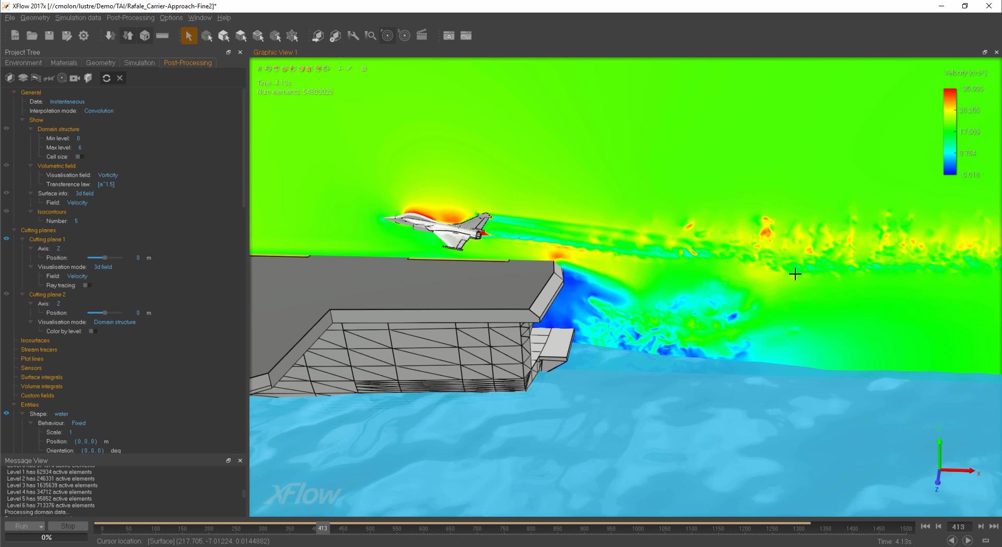The height and width of the screenshot is (547, 1002).
Task: Collapse the Entities section
Action: (14, 405)
